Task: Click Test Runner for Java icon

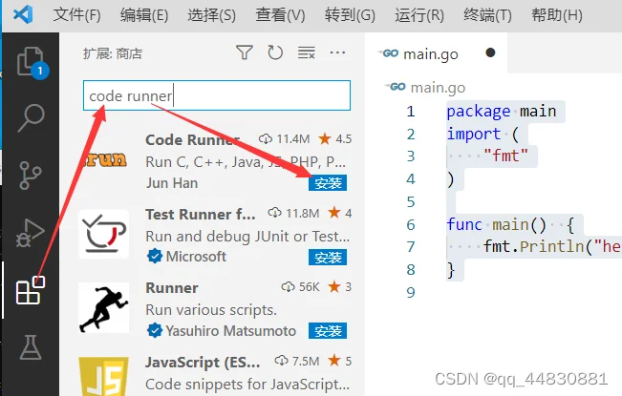Action: [104, 234]
